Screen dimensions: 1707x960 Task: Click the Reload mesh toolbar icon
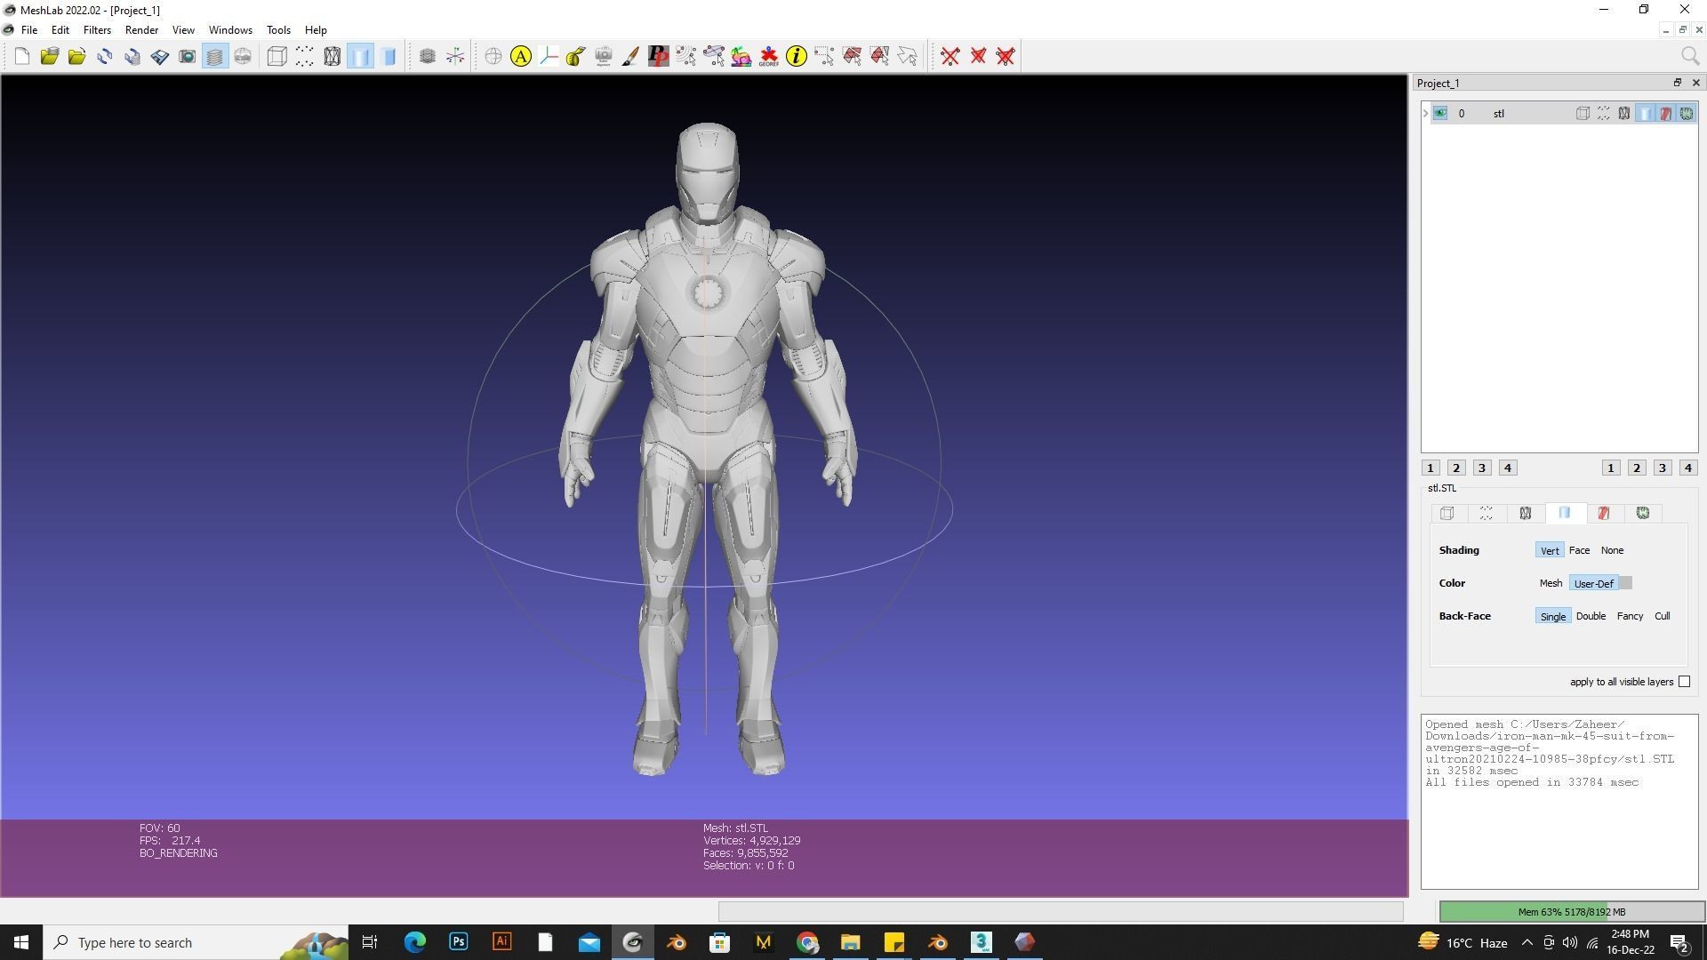[105, 57]
